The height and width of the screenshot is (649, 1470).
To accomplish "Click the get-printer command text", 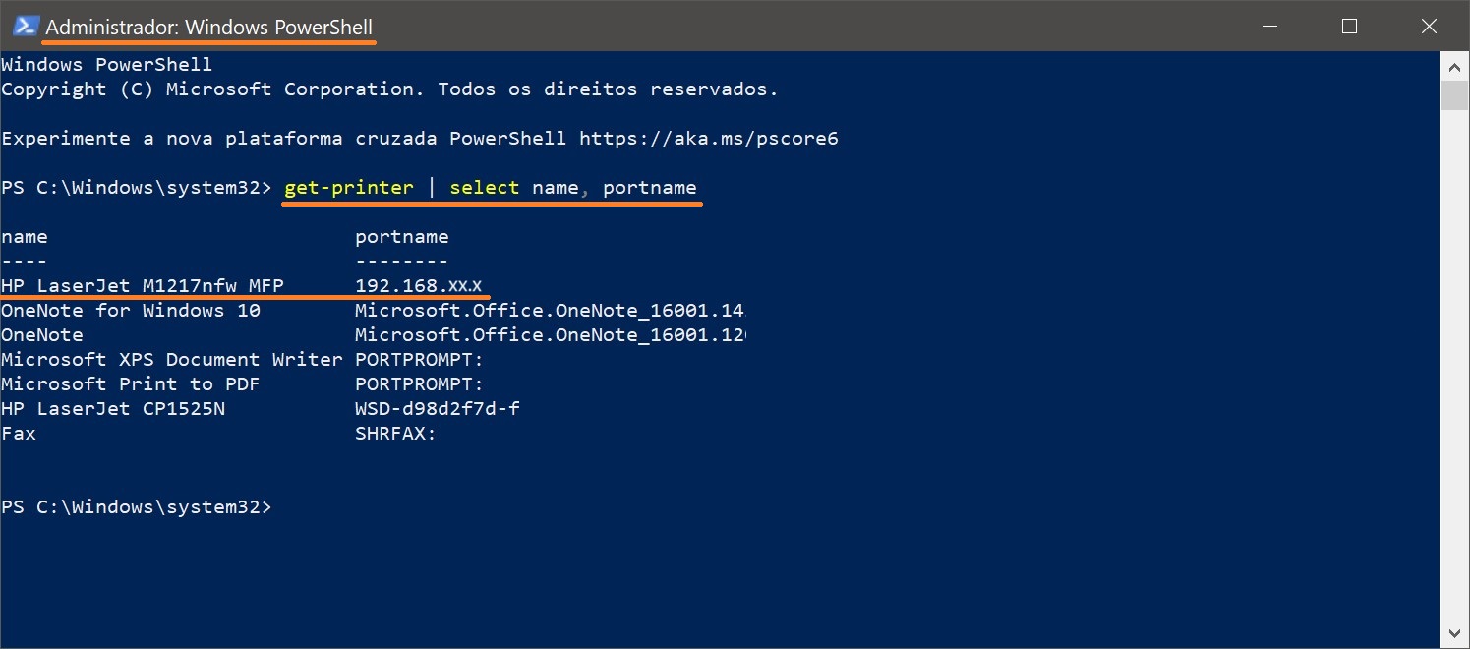I will 349,188.
